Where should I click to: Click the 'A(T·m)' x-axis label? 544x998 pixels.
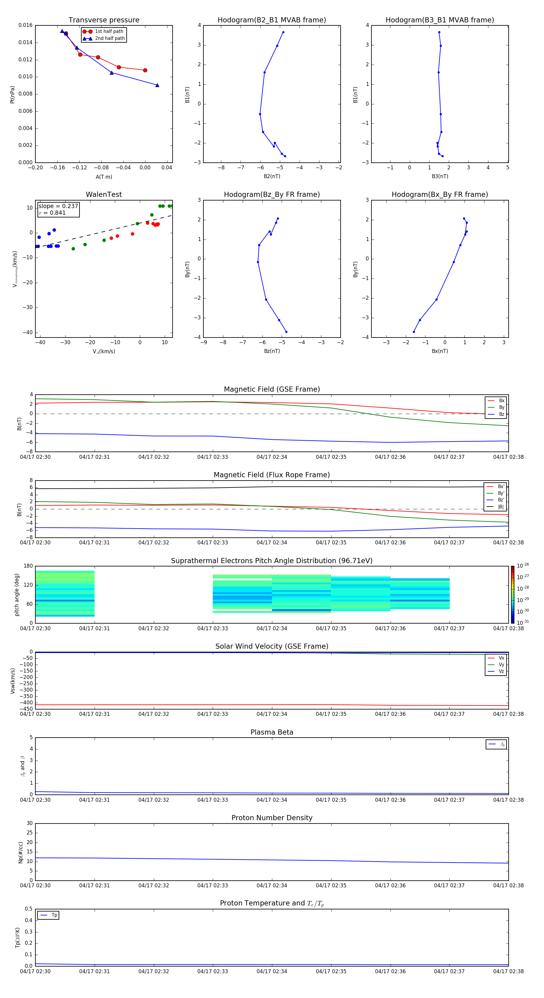(104, 177)
